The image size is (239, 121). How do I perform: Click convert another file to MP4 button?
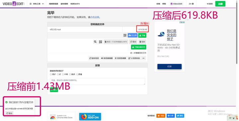click(x=116, y=42)
